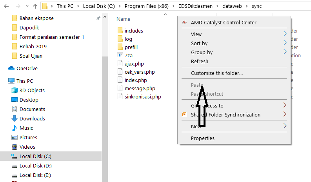The image size is (311, 182).
Task: Open the Pictures library icon
Action: click(15, 137)
